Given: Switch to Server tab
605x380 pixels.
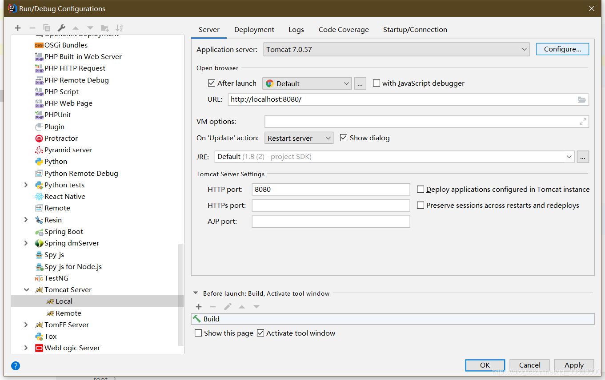Looking at the screenshot, I should coord(209,30).
